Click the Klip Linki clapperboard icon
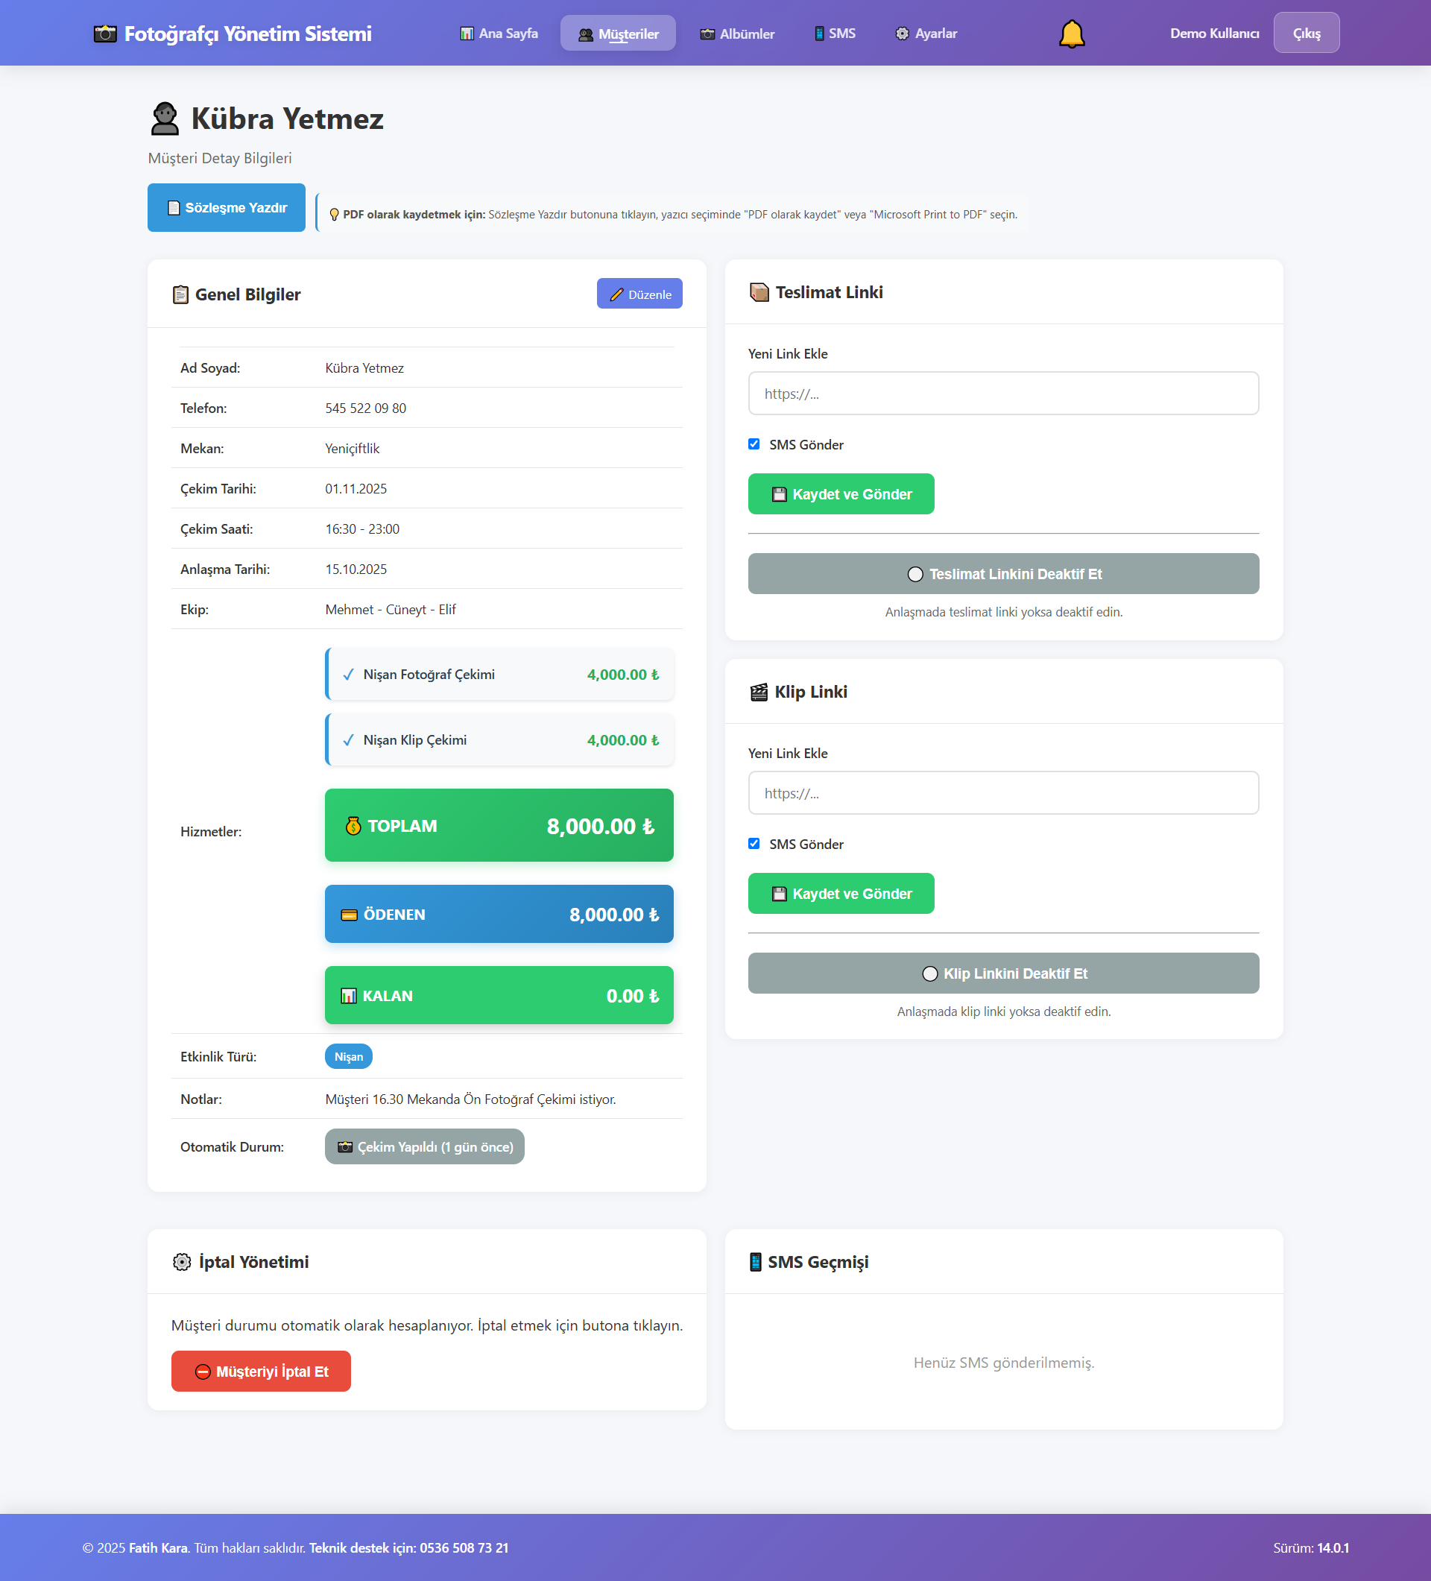Viewport: 1431px width, 1581px height. coord(758,692)
